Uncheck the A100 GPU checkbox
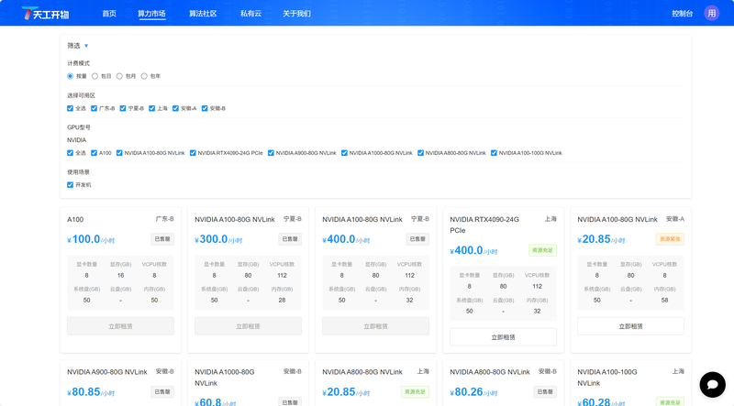Screen dimensions: 734x406 pos(95,153)
